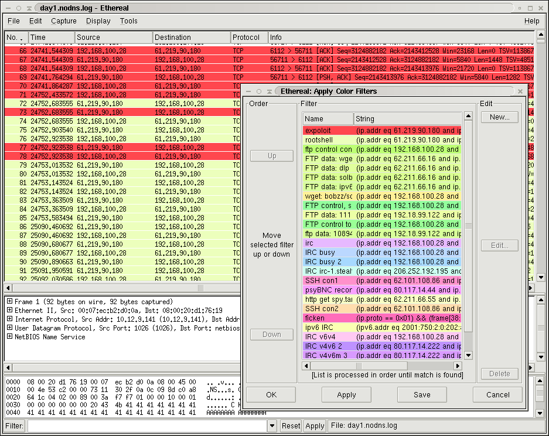Sort packets by the Protocol column
This screenshot has width=549, height=436.
click(x=249, y=38)
